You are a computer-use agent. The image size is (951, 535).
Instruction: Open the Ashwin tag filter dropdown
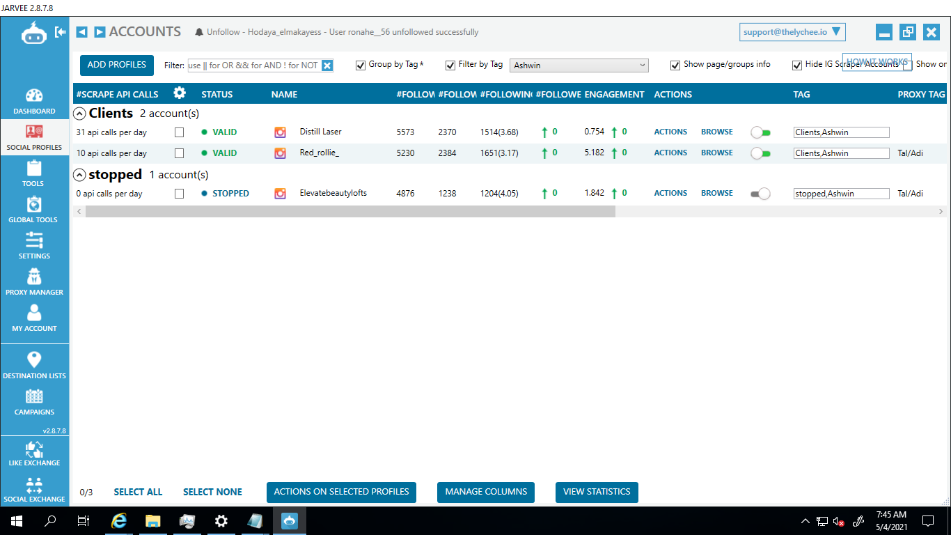(579, 65)
